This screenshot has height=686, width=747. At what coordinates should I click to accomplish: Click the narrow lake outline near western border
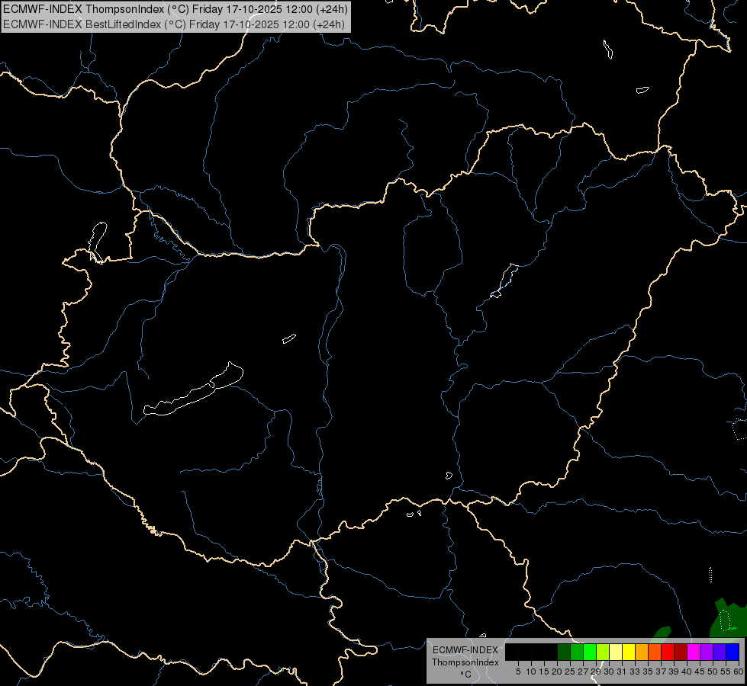coord(97,242)
